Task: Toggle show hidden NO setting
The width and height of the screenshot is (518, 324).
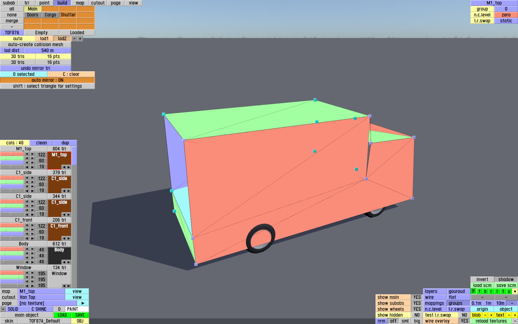Action: [x=417, y=315]
